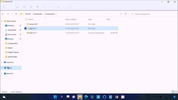This screenshot has height=100, width=178.
Task: Expand the chevron after Compressed in breadcrumb
Action: coord(56,14)
